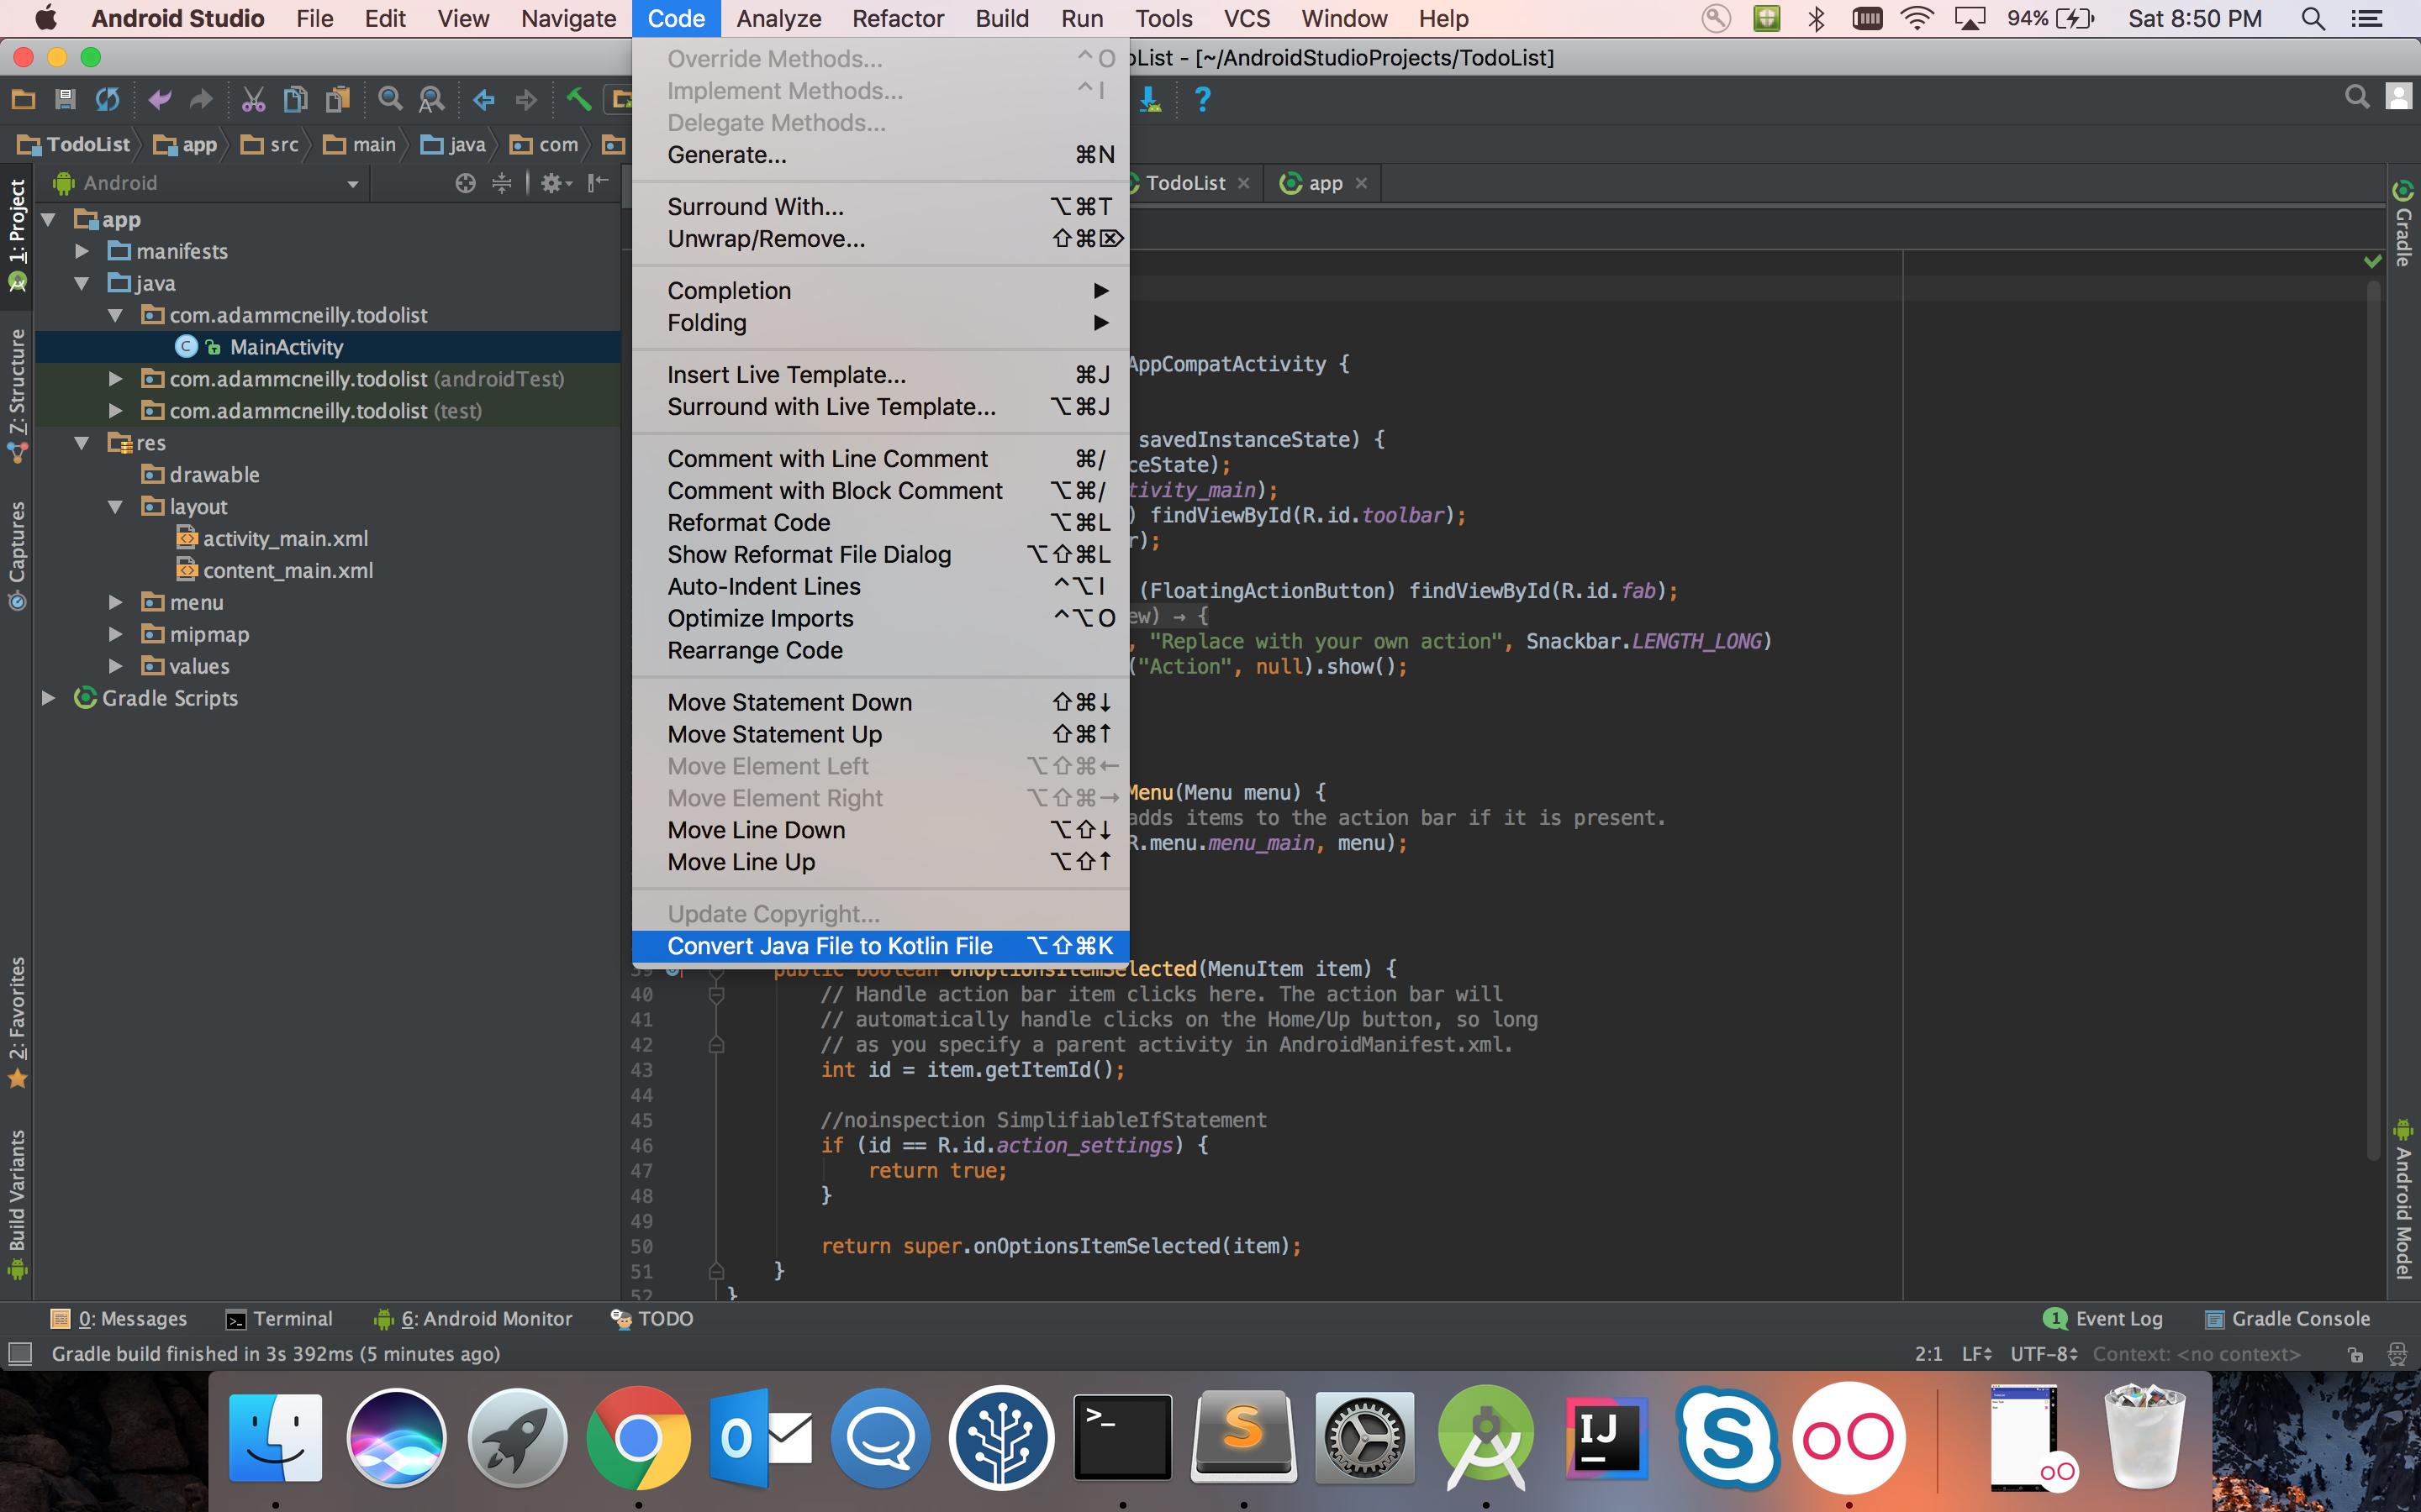Viewport: 2421px width, 1512px height.
Task: Click the green Make Project hammer
Action: pos(578,99)
